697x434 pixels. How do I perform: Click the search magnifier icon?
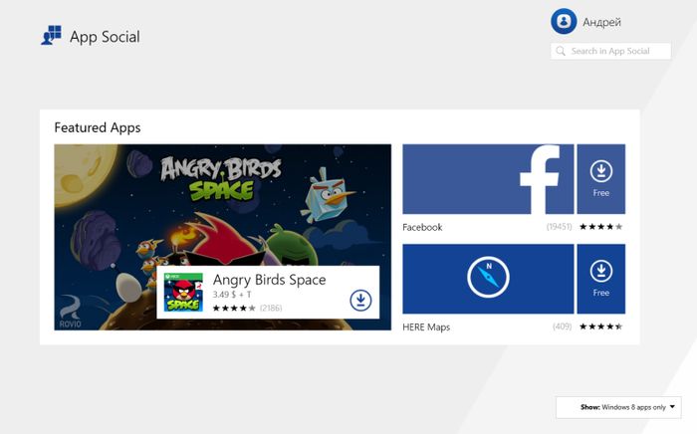click(x=561, y=51)
